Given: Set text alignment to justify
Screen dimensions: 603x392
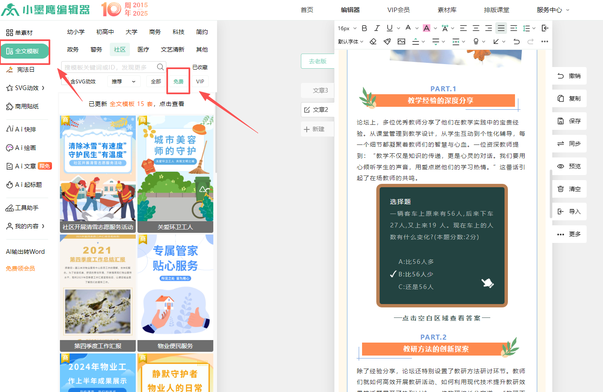Looking at the screenshot, I should (501, 28).
